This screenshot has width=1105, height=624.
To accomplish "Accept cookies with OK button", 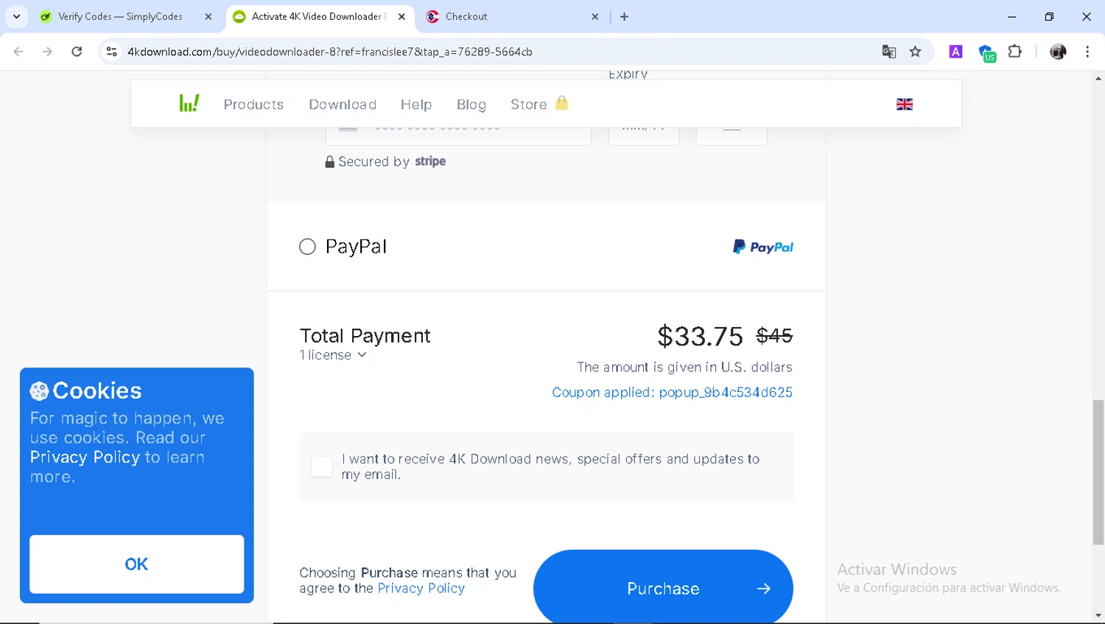I will (x=136, y=564).
